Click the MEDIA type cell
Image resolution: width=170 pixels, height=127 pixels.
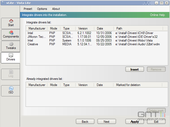tap(67, 44)
